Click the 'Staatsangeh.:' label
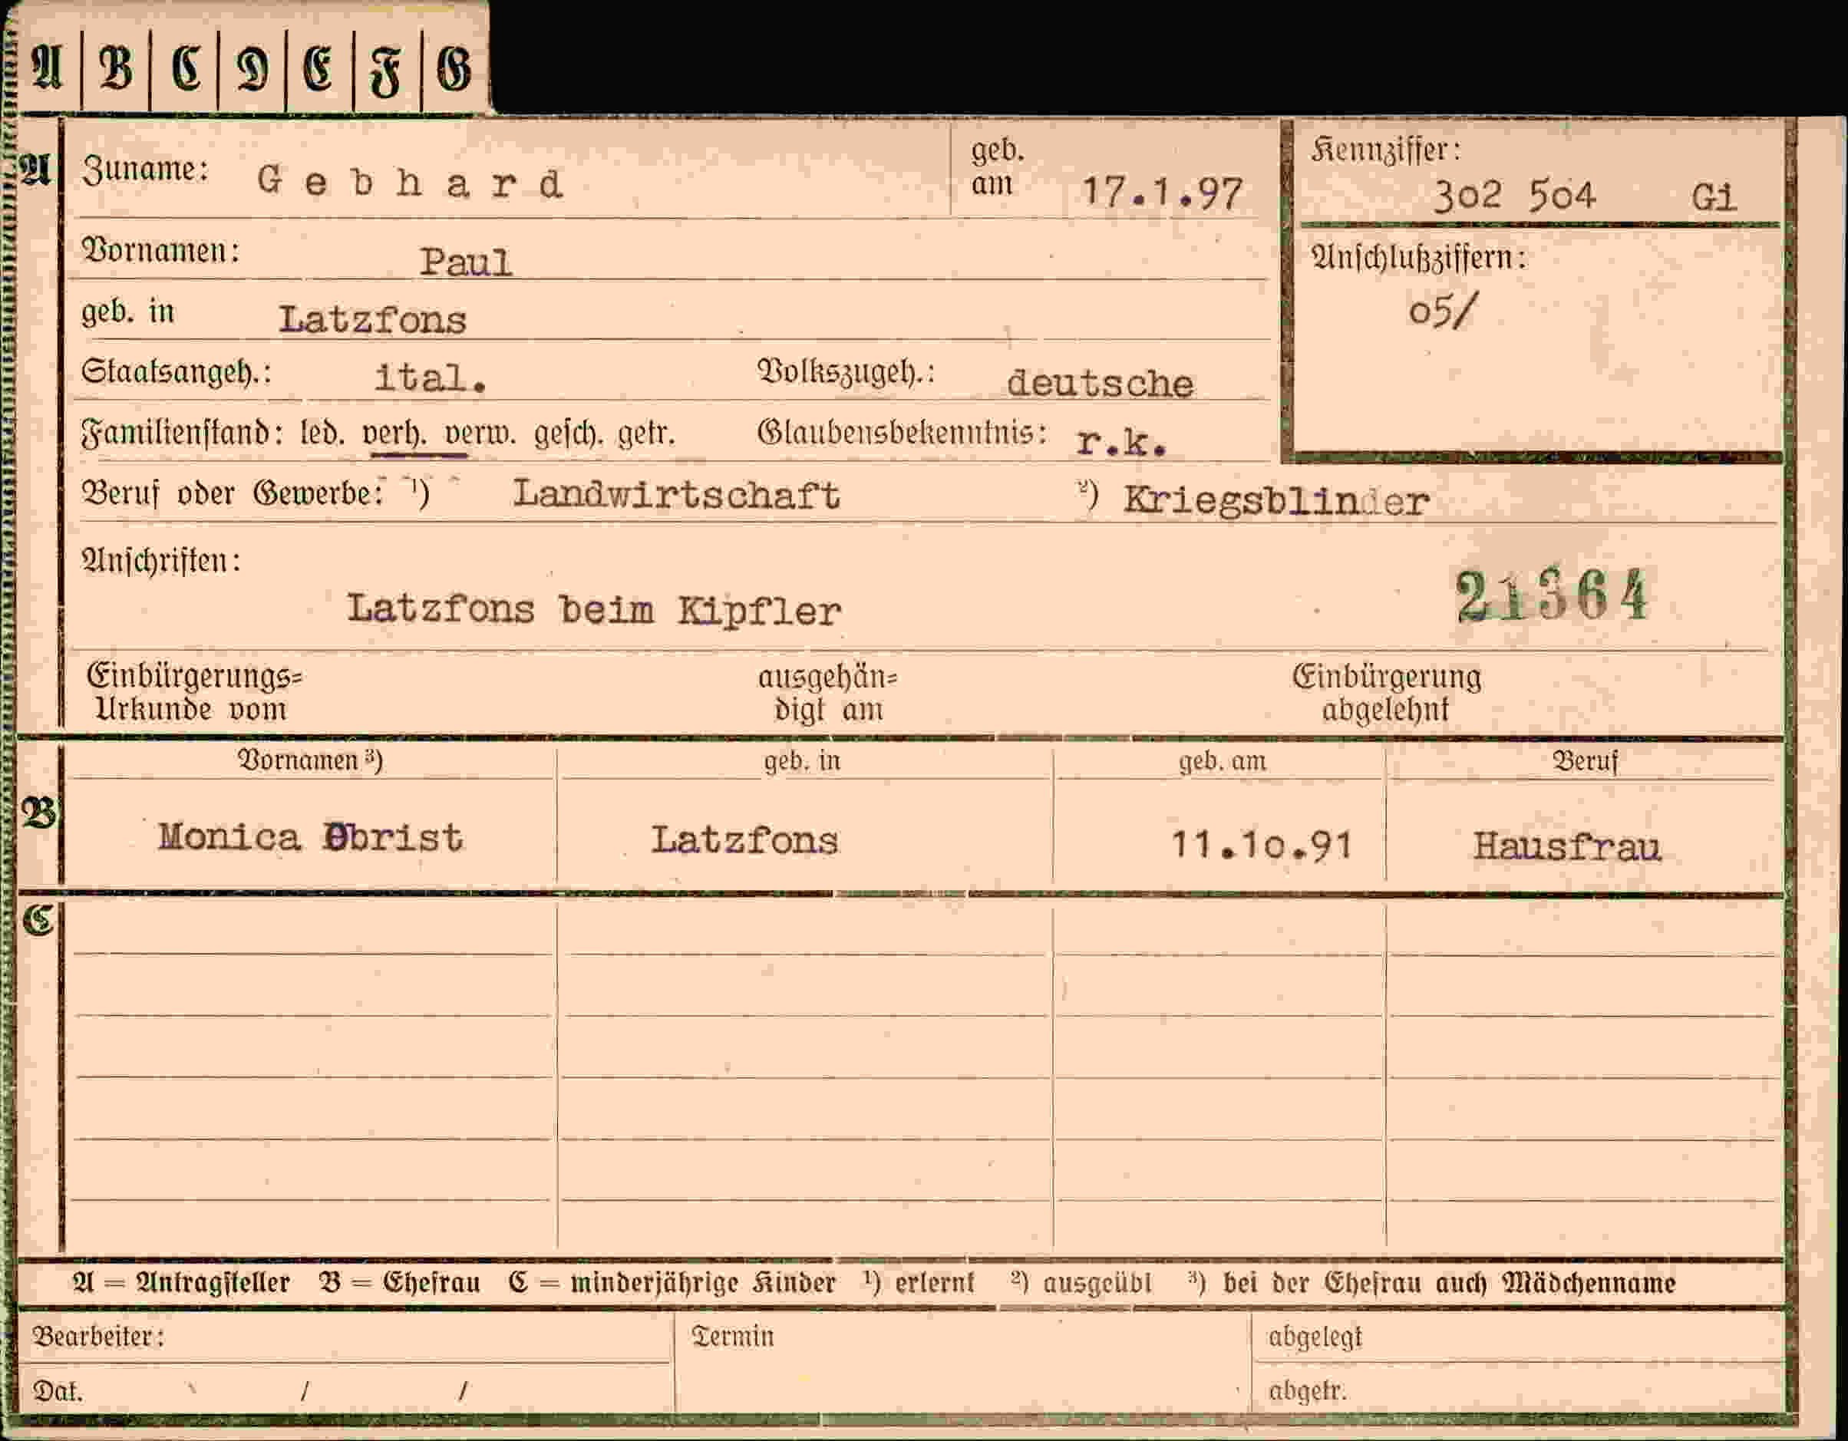The width and height of the screenshot is (1848, 1441). 176,371
